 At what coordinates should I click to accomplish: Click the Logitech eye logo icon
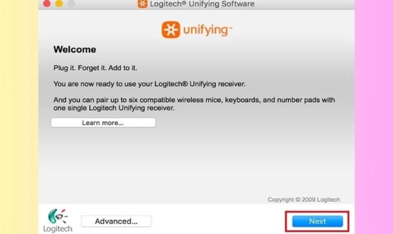pyautogui.click(x=58, y=216)
